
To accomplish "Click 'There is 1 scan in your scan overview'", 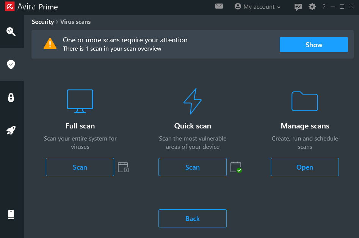I will (x=112, y=49).
